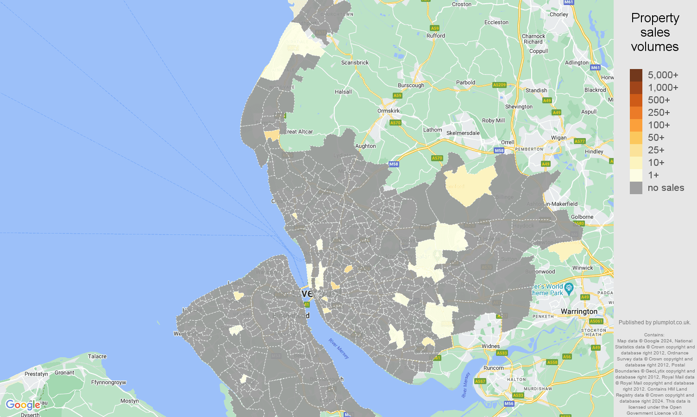Click the M58 motorway shield near Orrell
697x417 pixels.
coord(499,151)
